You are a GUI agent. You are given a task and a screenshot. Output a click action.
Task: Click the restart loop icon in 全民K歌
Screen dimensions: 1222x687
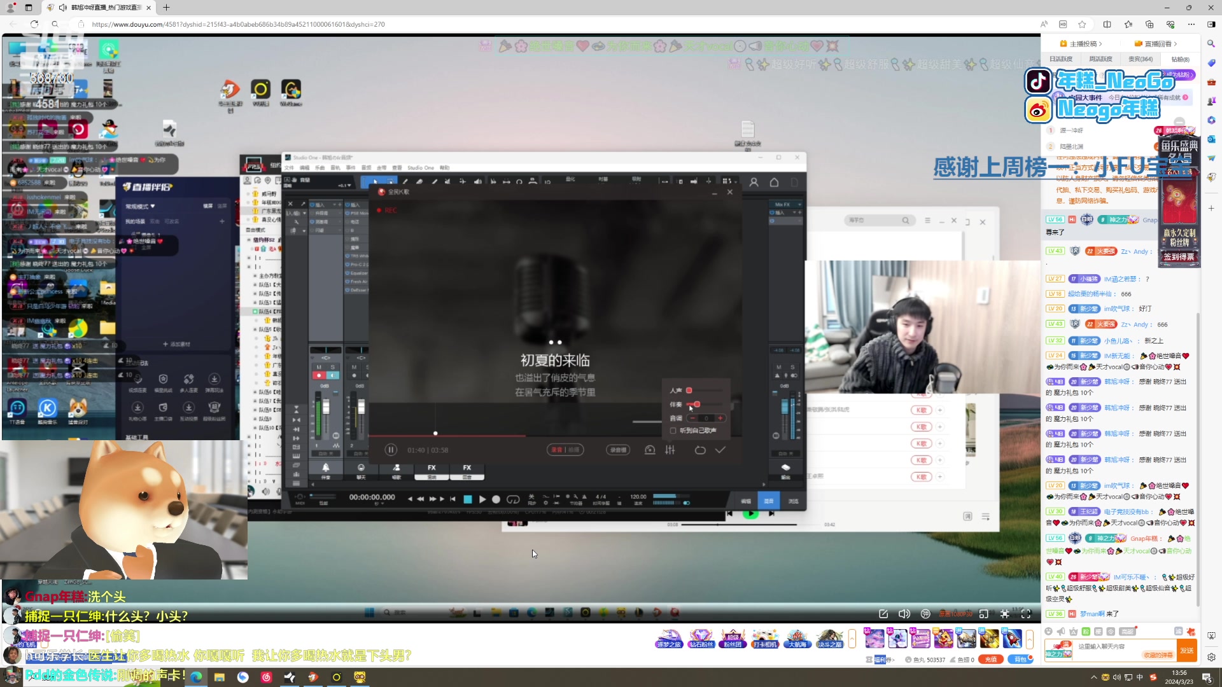pyautogui.click(x=700, y=450)
